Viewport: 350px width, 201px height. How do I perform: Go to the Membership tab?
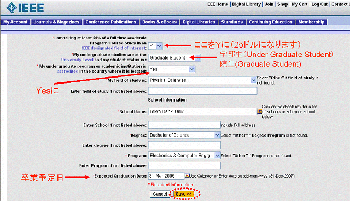coord(311,22)
